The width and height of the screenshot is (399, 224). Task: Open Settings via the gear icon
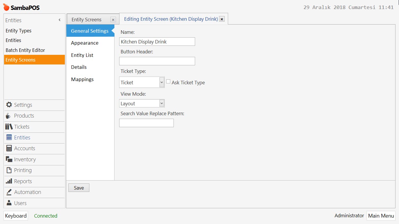coord(9,105)
